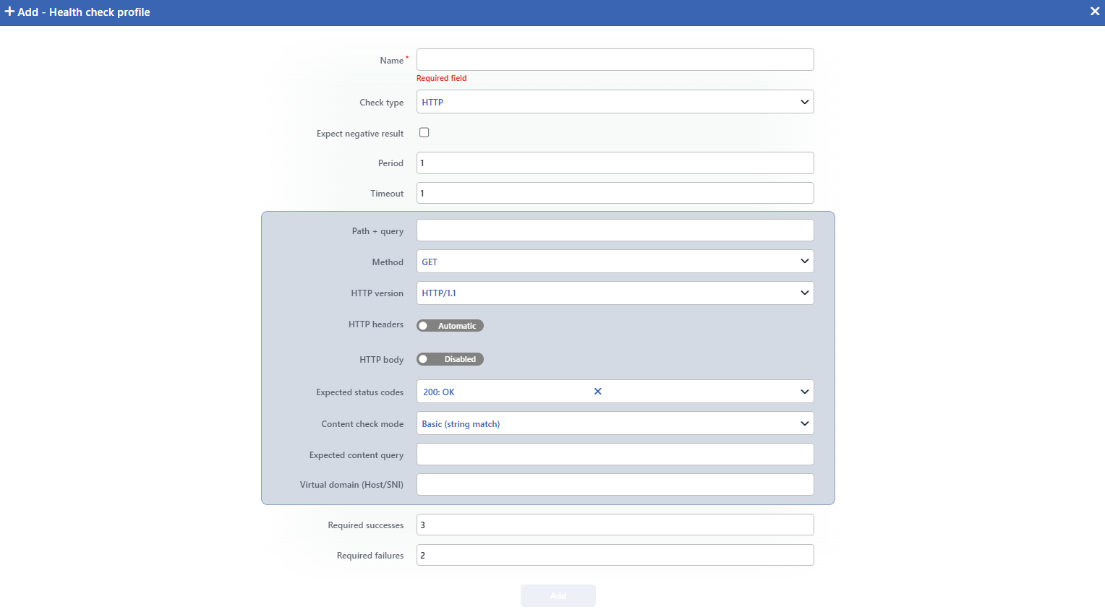This screenshot has height=612, width=1105.
Task: Focus the Name input field
Action: [615, 60]
